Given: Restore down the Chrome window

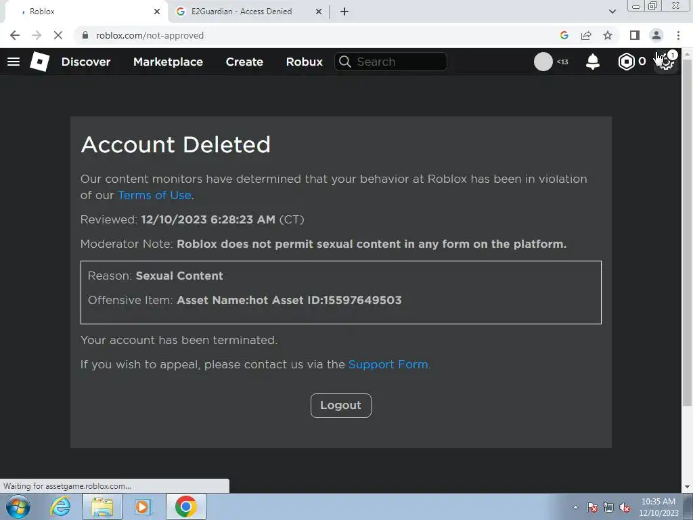Looking at the screenshot, I should (x=653, y=6).
